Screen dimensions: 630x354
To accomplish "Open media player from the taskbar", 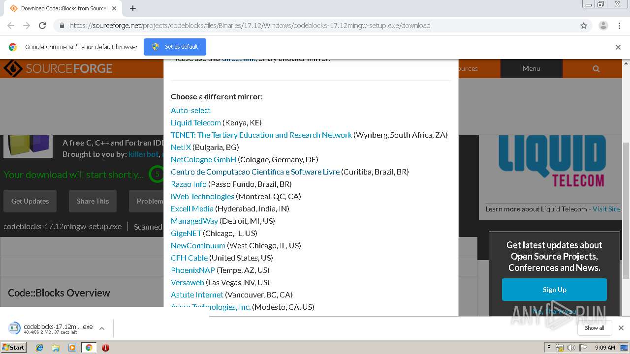I will (x=72, y=348).
